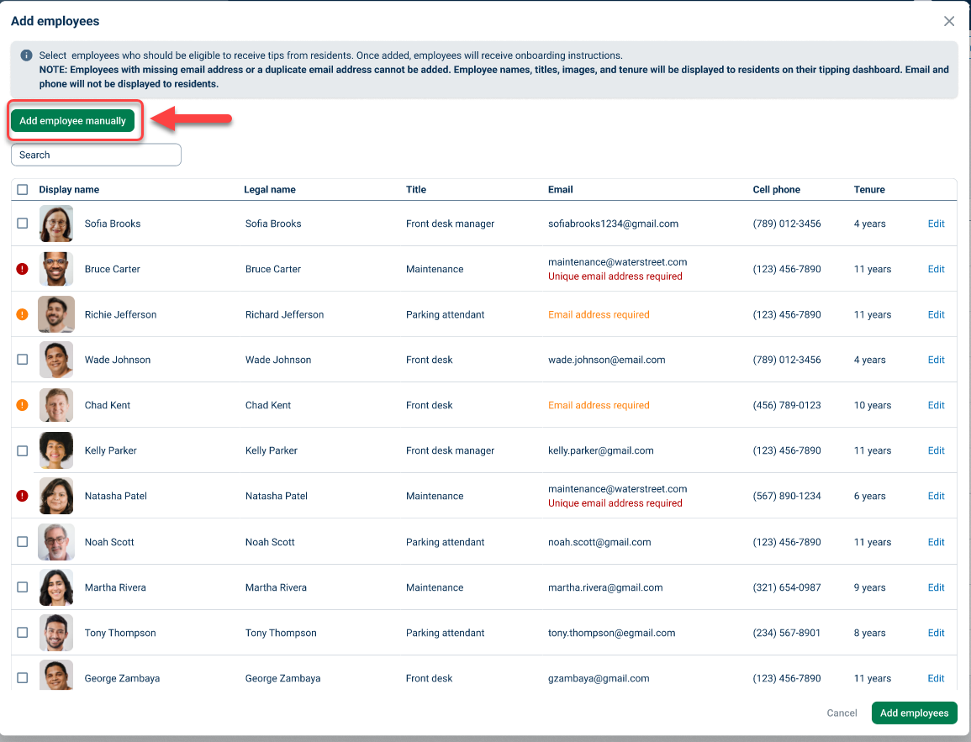Click Martha Rivera's avatar
Screen dimensions: 971x742
coord(56,587)
